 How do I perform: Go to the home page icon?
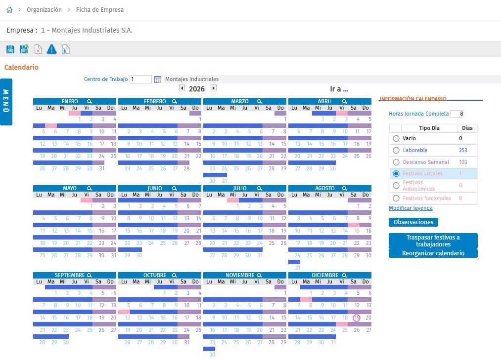(9, 10)
